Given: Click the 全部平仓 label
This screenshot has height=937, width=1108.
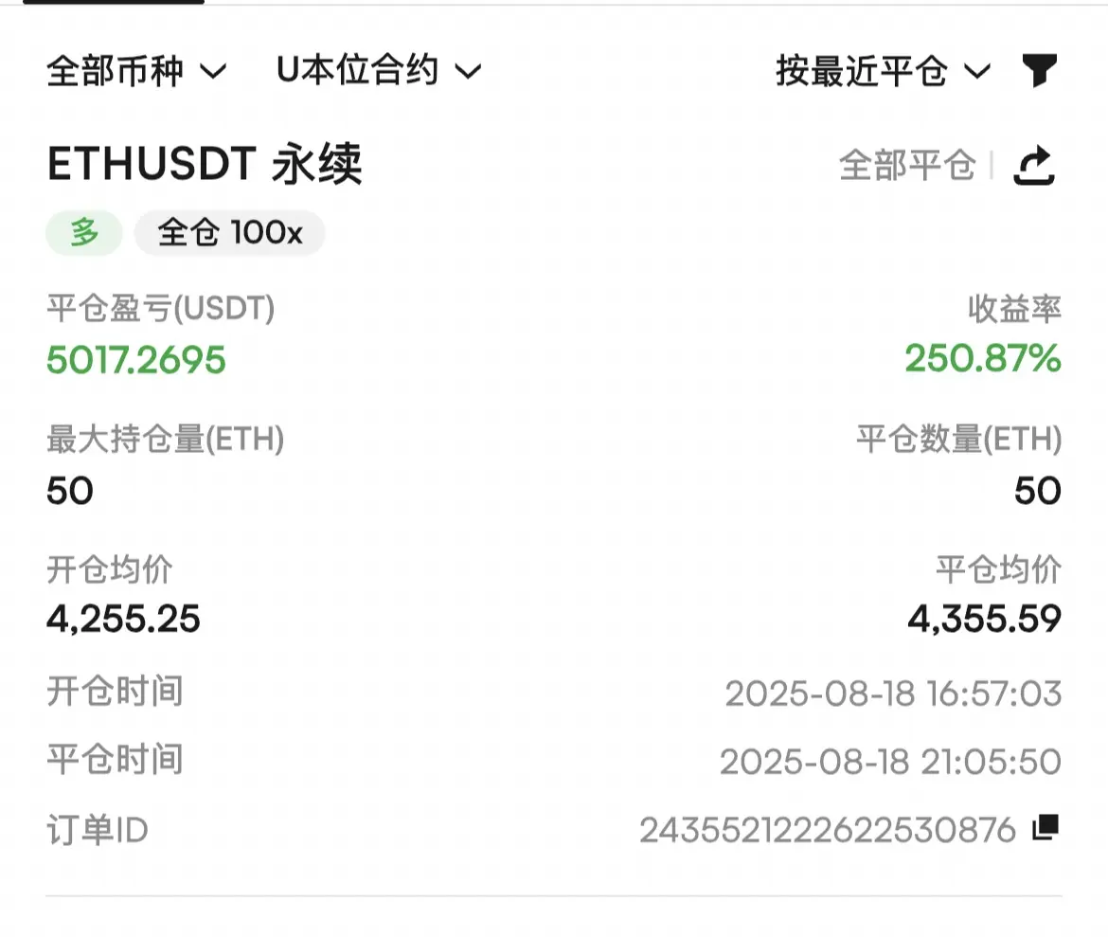Looking at the screenshot, I should [x=907, y=166].
